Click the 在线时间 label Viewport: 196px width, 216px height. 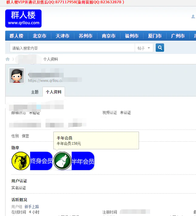[x=19, y=212]
